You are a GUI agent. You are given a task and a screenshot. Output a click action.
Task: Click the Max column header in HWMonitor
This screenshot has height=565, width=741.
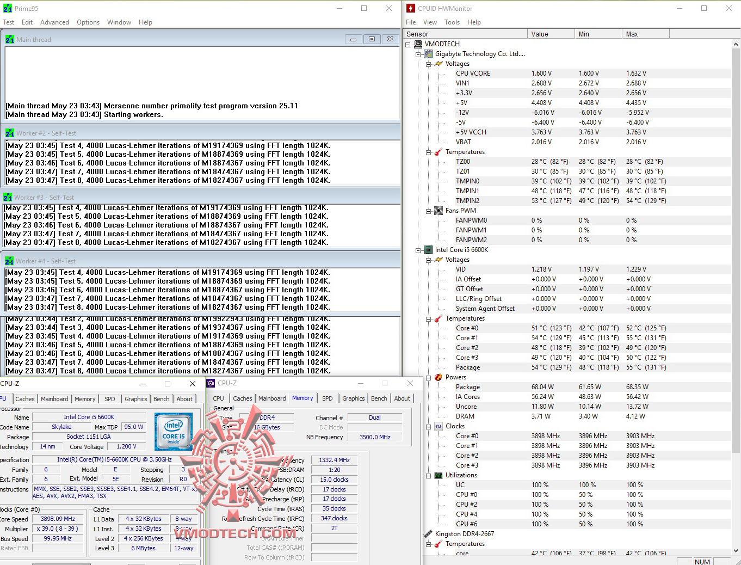[646, 34]
